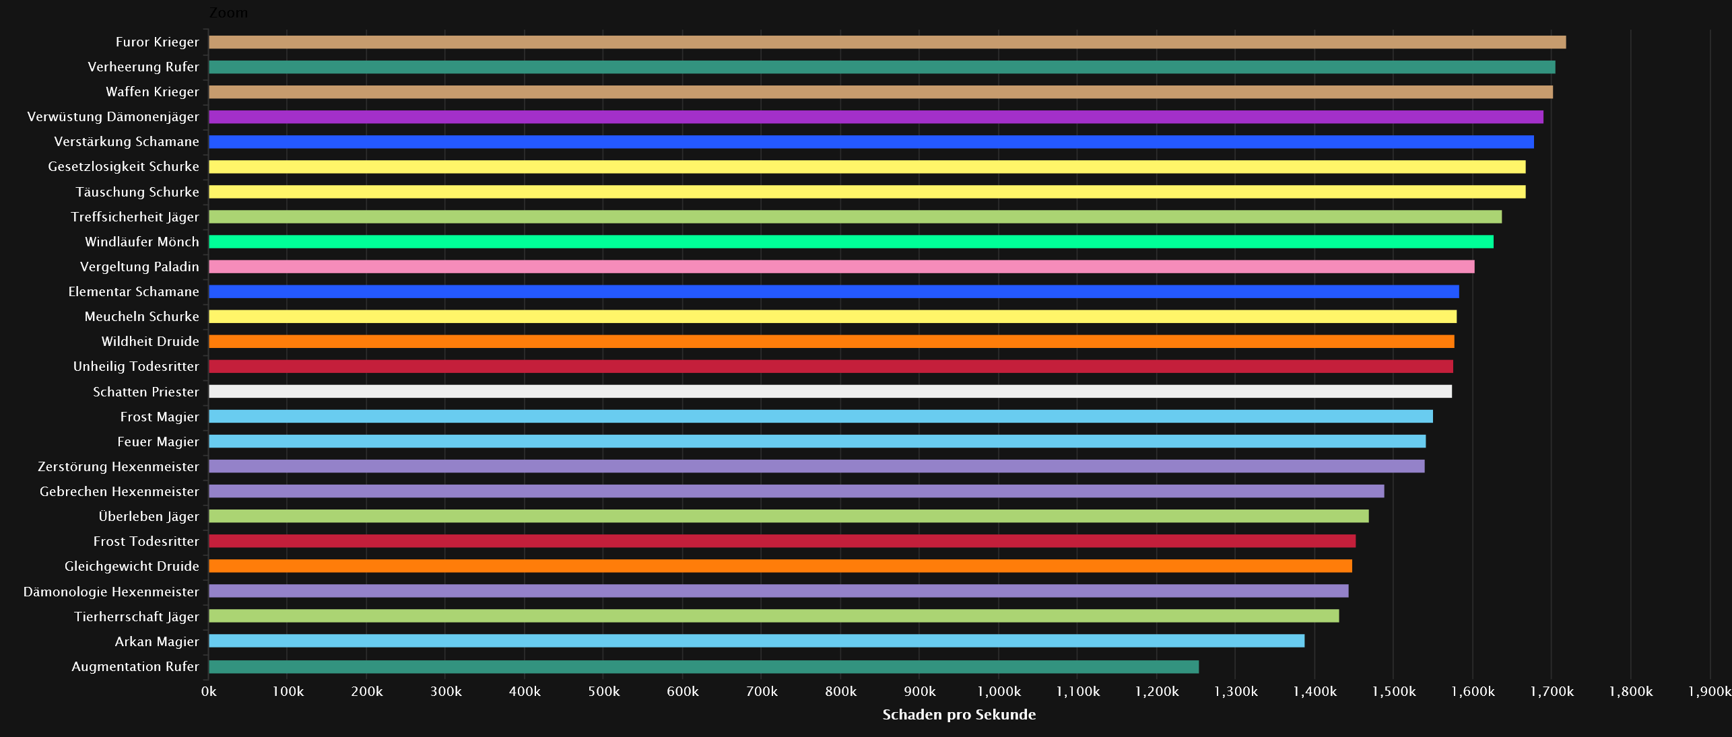Click the 'Täuschung Schurke' label text
The image size is (1732, 737).
137,192
